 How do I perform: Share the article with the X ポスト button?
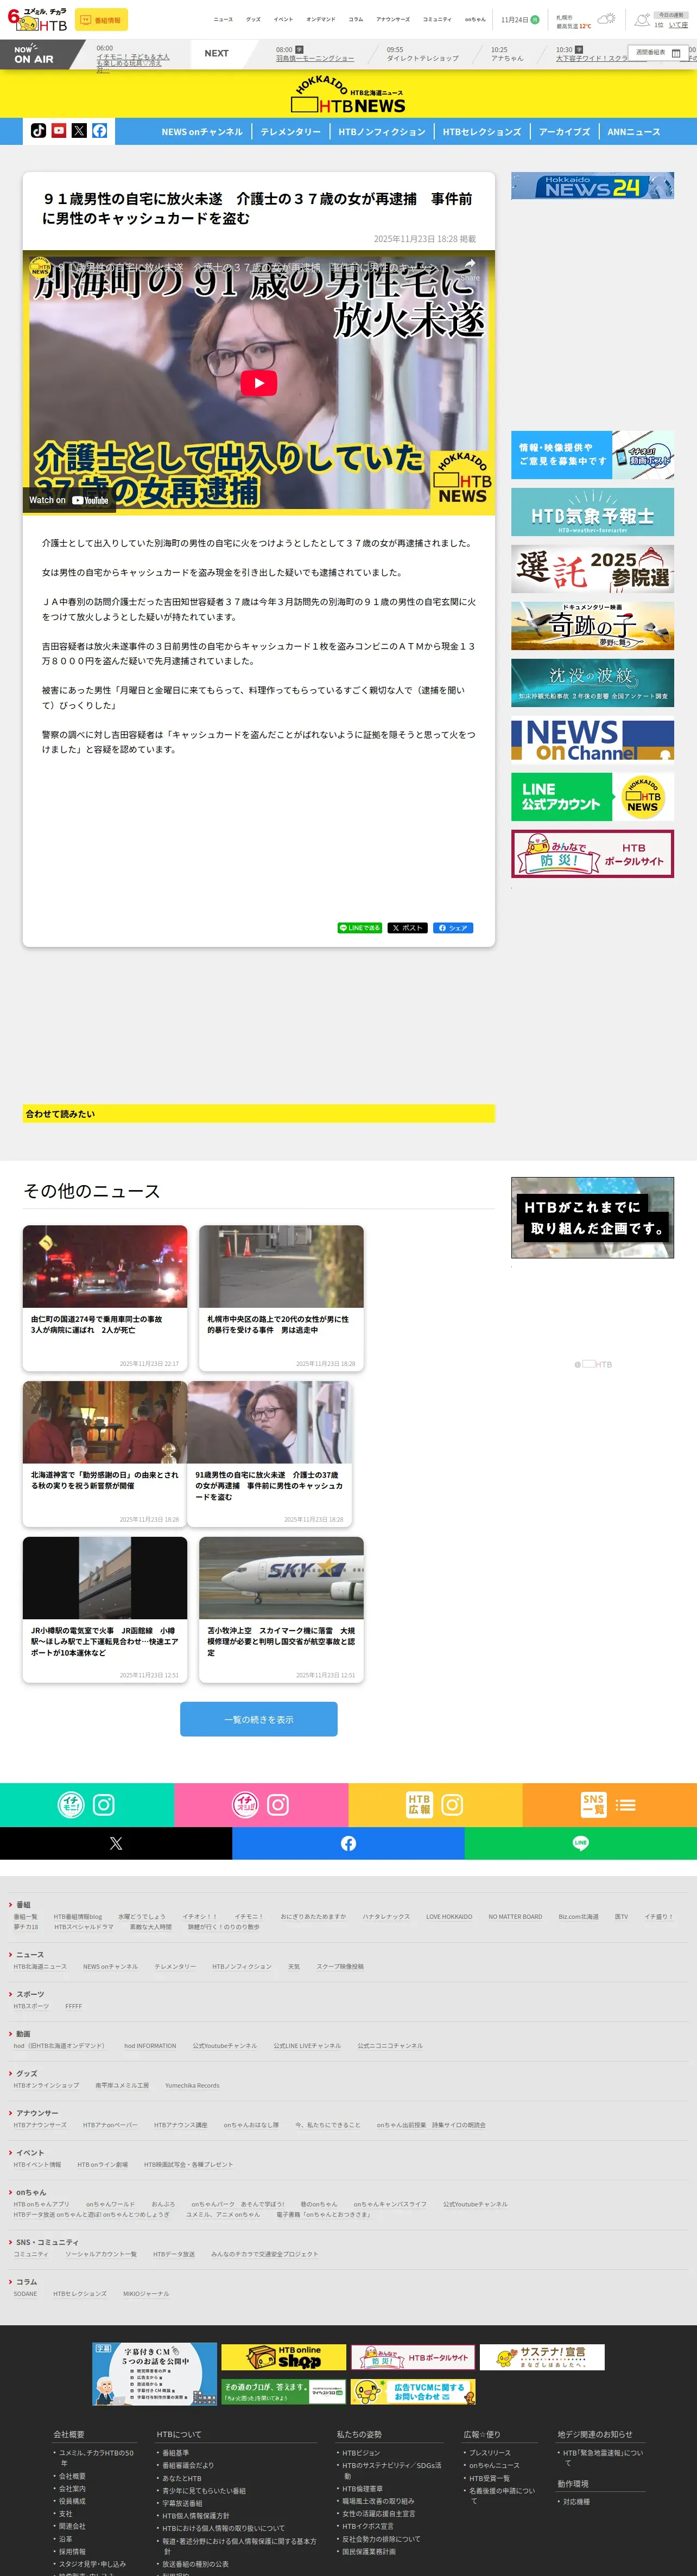407,928
